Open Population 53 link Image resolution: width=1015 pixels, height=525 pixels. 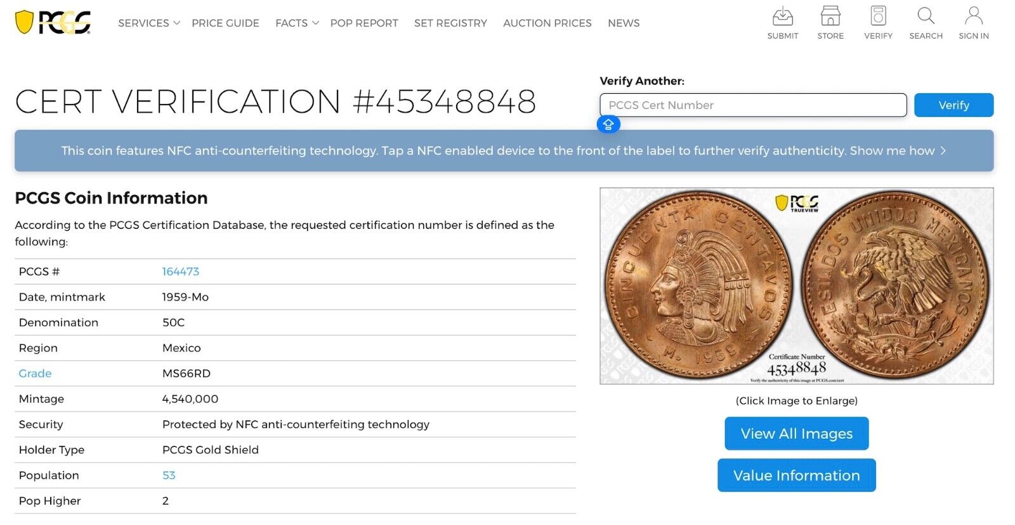pos(169,476)
